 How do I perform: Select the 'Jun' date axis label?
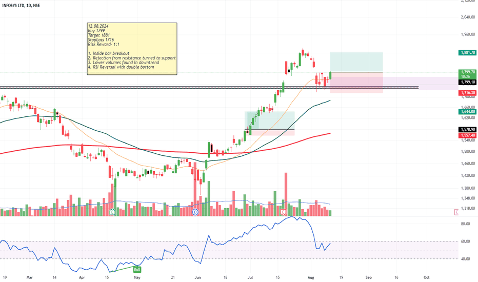(198, 277)
